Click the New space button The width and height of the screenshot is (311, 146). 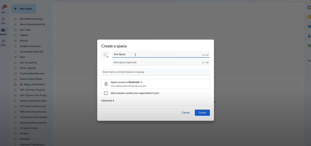point(23,9)
